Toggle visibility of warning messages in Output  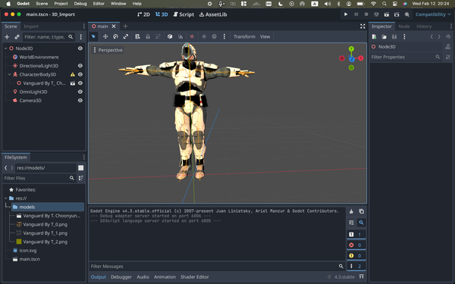tap(356, 256)
